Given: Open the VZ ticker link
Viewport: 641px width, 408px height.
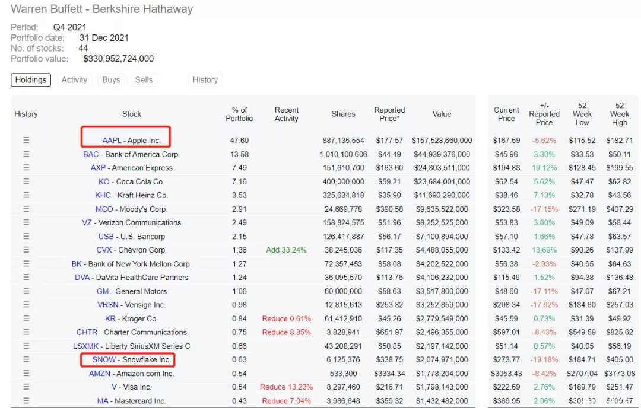Looking at the screenshot, I should pos(87,222).
